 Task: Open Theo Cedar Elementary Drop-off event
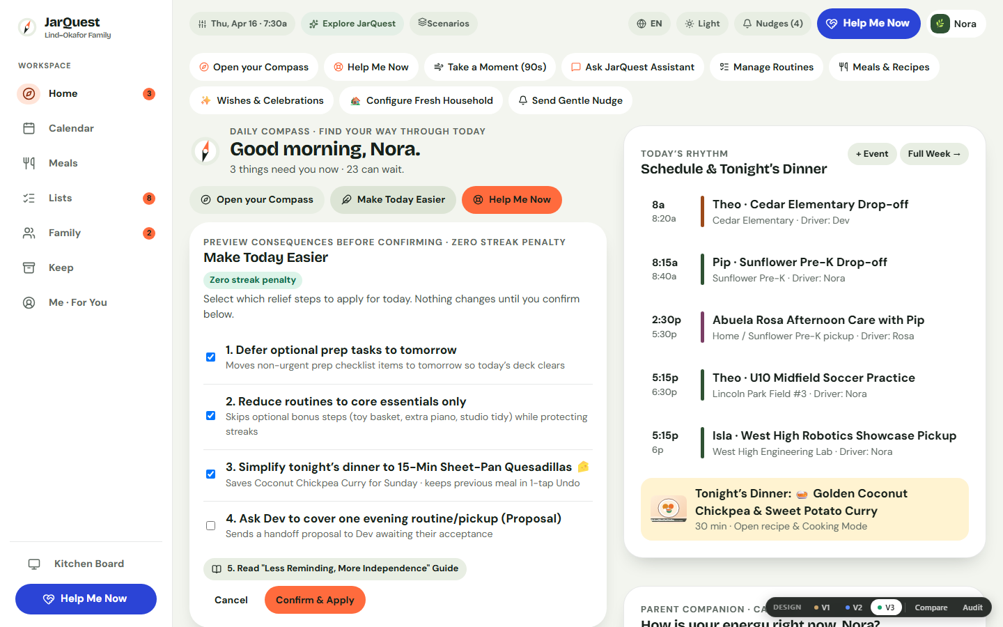(x=804, y=212)
